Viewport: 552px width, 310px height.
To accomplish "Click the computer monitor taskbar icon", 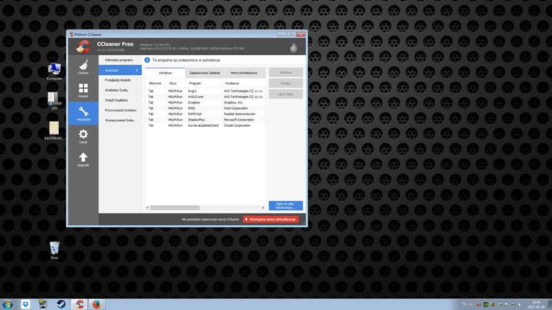I will (43, 304).
